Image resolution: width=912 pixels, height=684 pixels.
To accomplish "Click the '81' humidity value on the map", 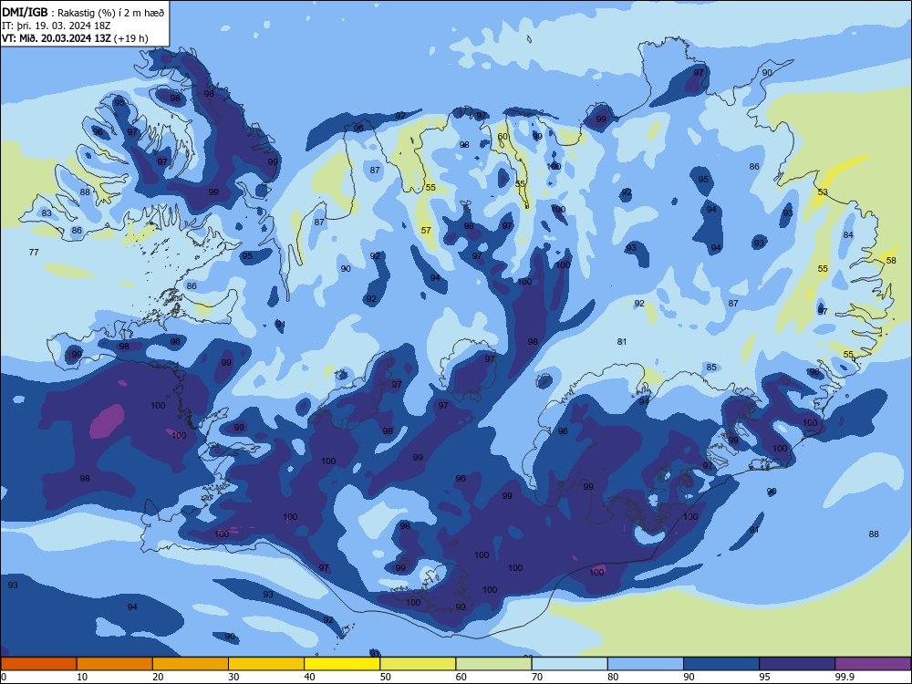I will coord(622,341).
